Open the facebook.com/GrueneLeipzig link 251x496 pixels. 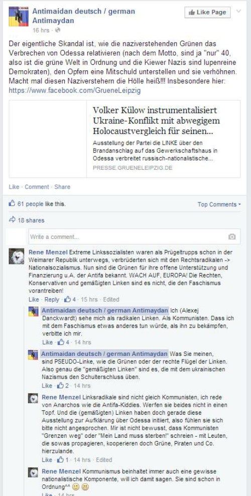[x=75, y=91]
